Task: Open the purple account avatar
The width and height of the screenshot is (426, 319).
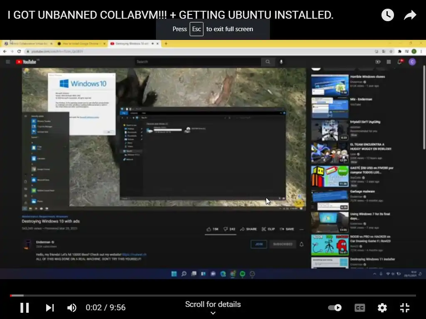Action: coord(412,62)
